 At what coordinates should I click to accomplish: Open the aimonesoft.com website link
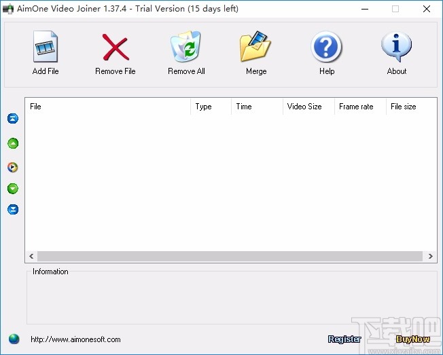[75, 339]
